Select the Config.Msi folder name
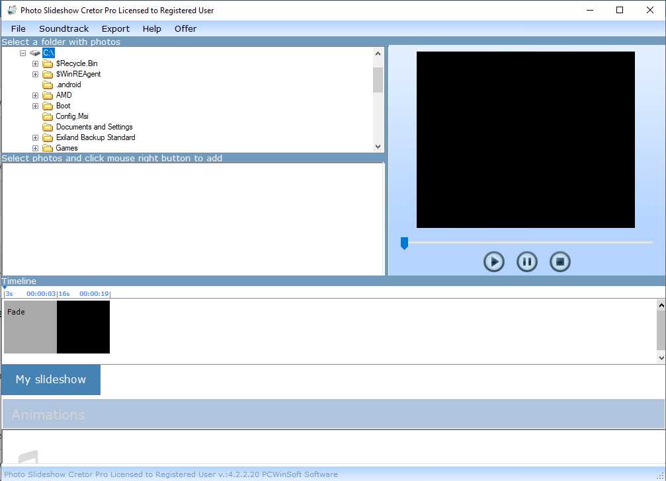 coord(72,116)
